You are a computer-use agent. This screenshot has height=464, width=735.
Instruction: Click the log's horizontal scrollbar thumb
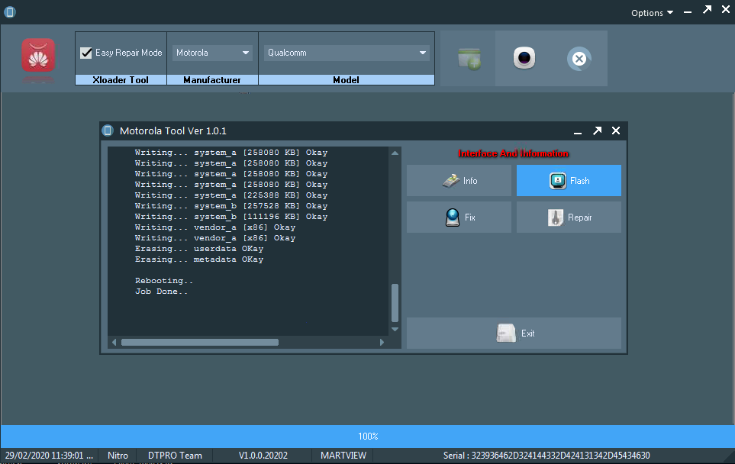200,342
